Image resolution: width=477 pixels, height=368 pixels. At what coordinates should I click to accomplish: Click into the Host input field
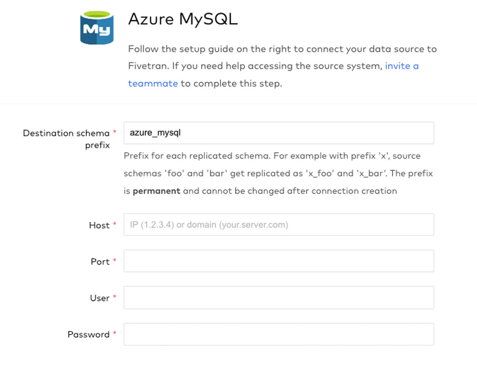click(x=278, y=225)
